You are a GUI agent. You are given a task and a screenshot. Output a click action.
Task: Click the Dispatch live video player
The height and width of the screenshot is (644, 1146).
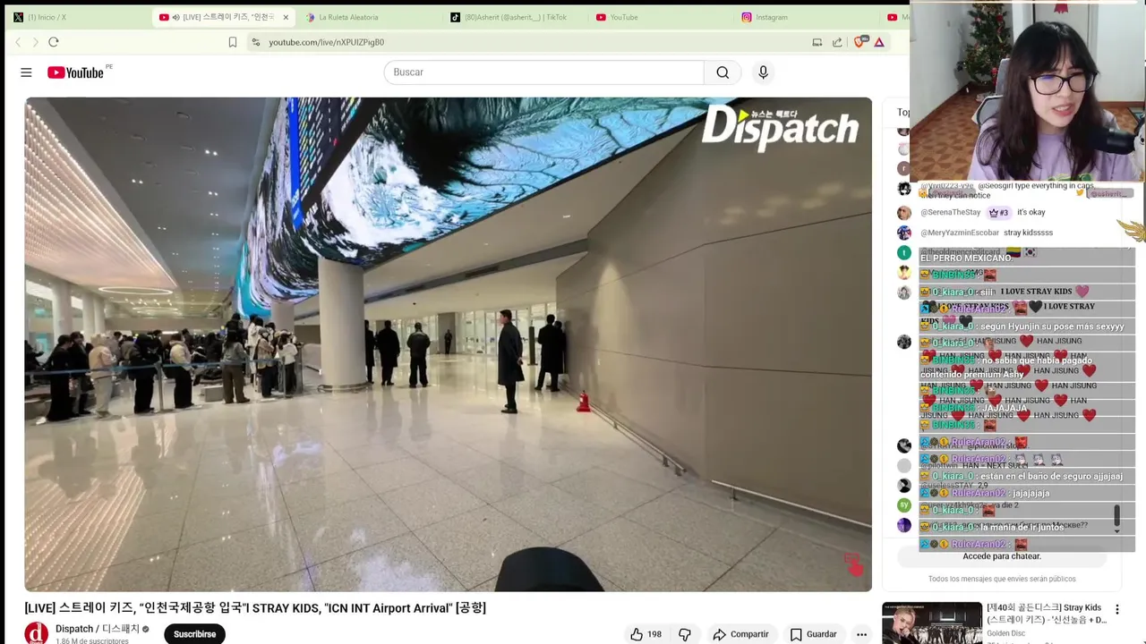click(448, 344)
